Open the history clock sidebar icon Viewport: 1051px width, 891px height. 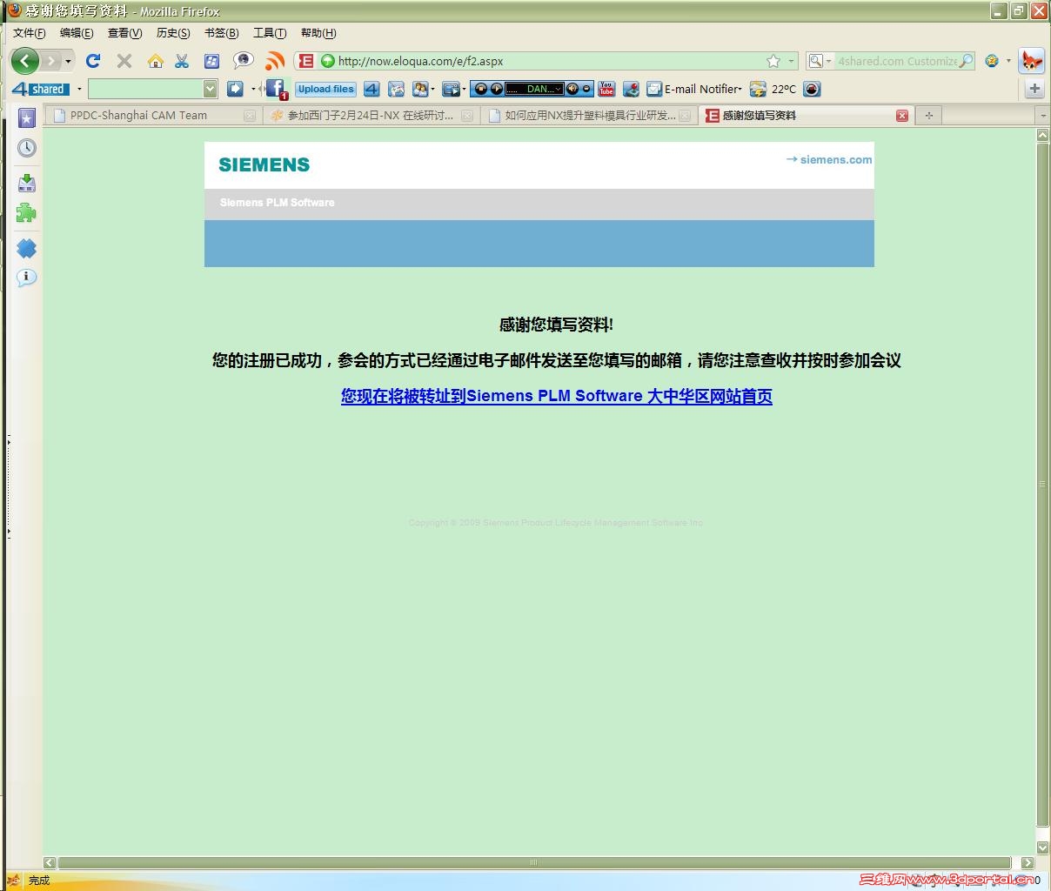click(x=27, y=148)
